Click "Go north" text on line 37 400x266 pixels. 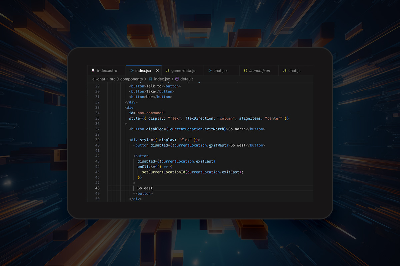[237, 129]
